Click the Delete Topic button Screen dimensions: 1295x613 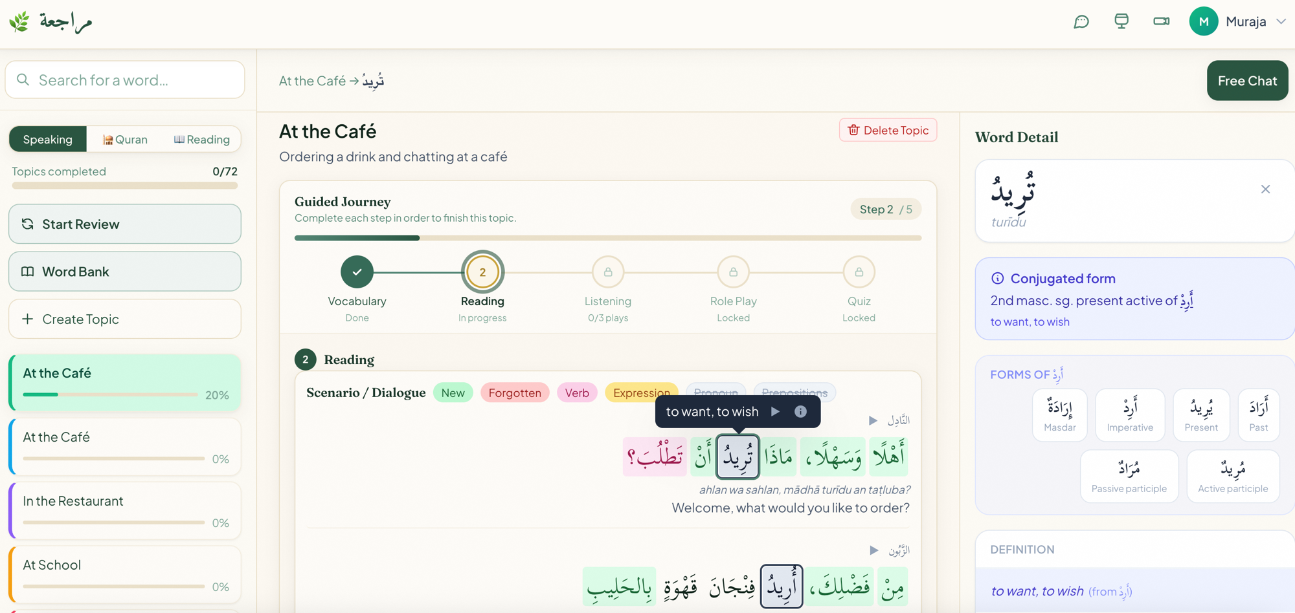click(888, 130)
